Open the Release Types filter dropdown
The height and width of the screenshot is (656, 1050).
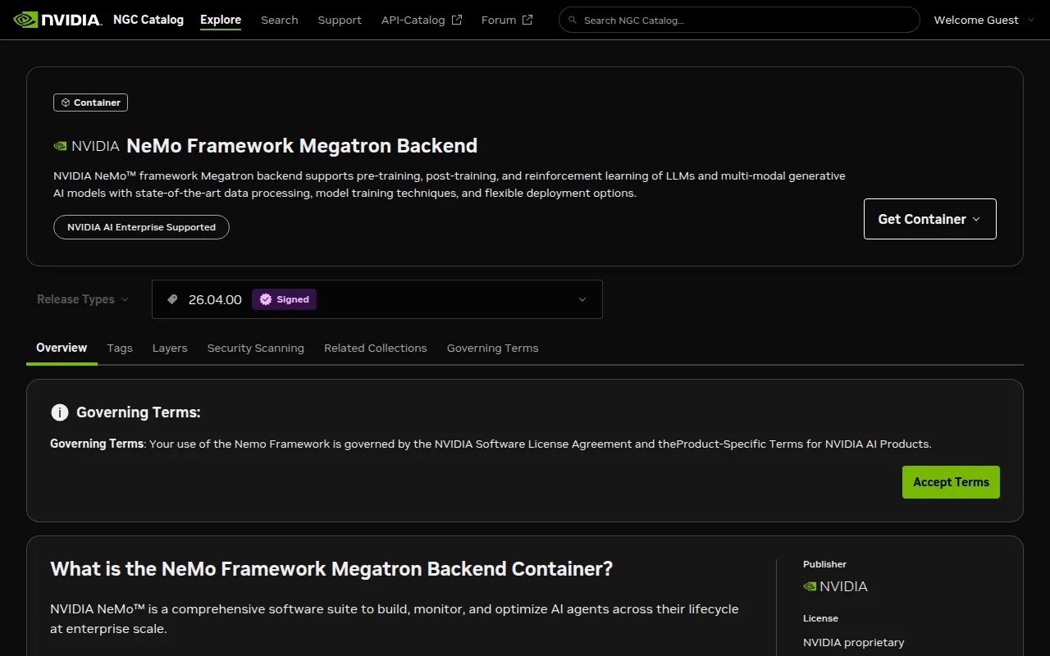[x=81, y=299]
